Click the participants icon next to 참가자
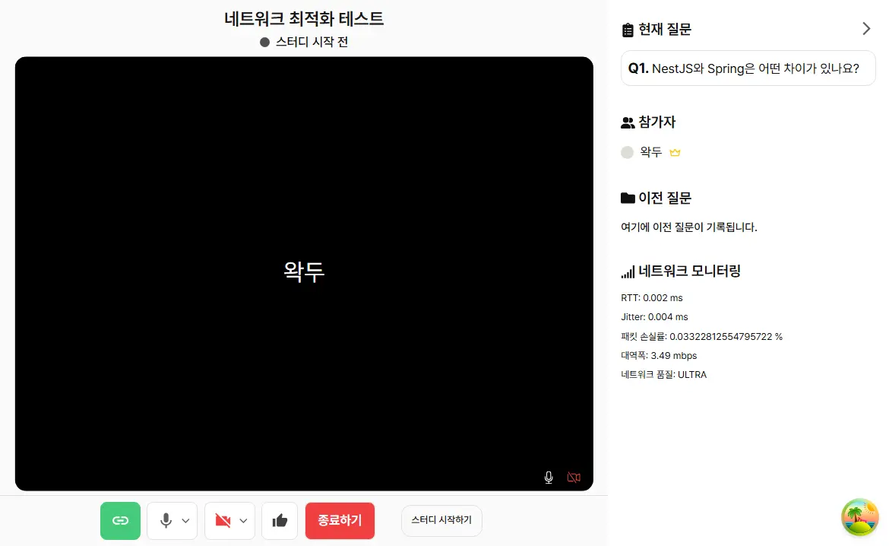889x546 pixels. pos(628,122)
